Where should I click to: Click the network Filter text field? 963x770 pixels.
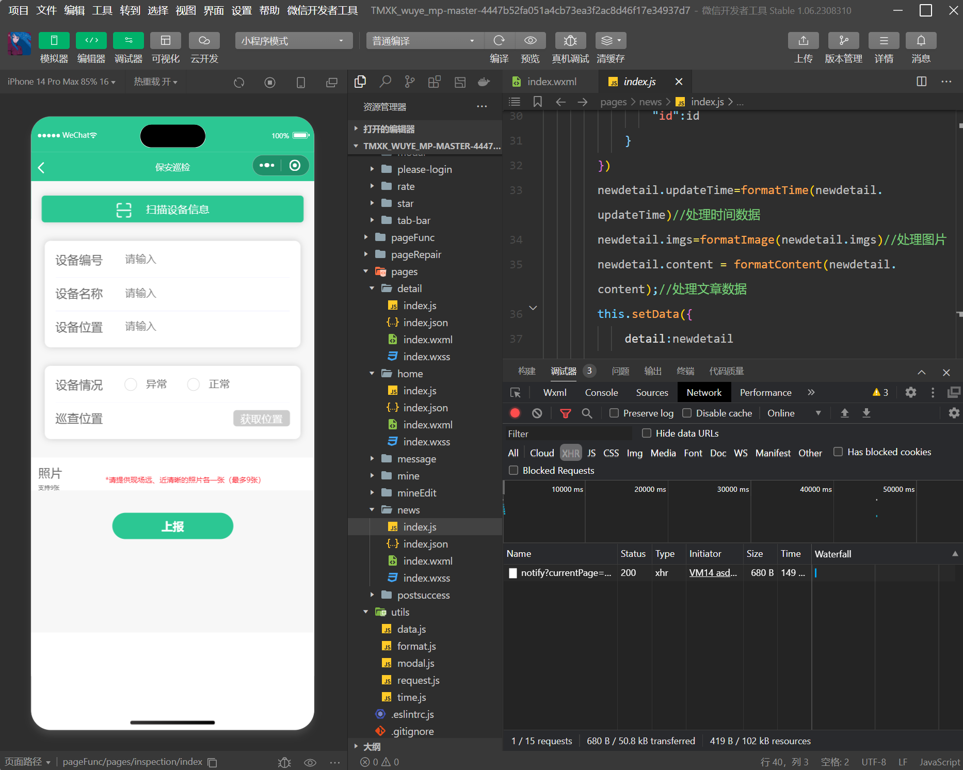coord(568,434)
